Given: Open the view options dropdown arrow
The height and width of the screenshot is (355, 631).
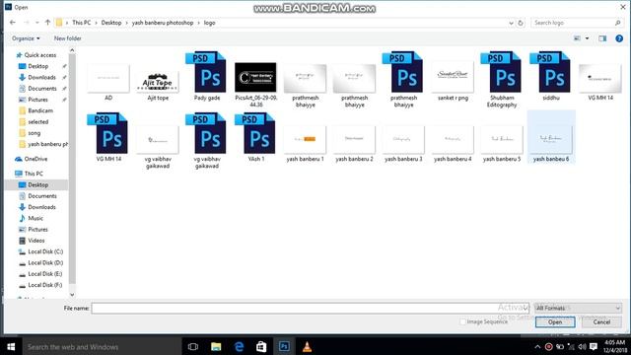Looking at the screenshot, I should pos(588,38).
